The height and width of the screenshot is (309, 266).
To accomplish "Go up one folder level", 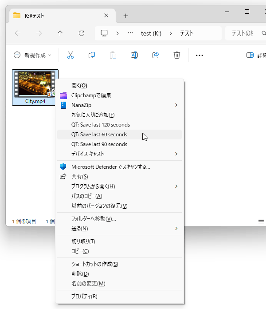I will [x=60, y=33].
